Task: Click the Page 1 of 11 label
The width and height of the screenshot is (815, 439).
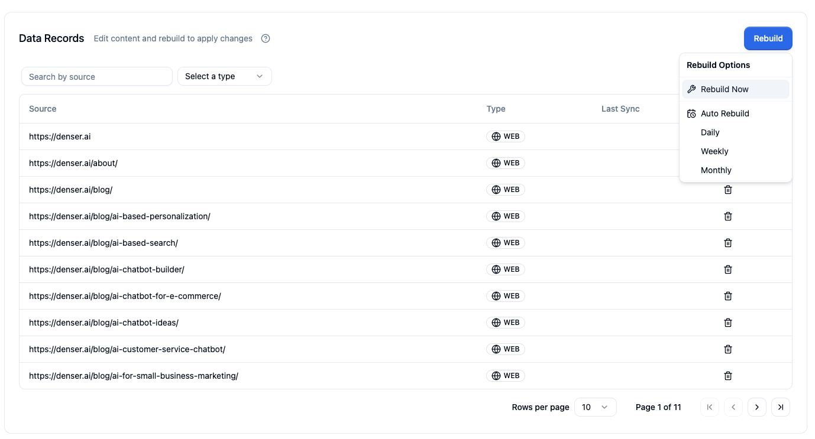Action: click(658, 407)
